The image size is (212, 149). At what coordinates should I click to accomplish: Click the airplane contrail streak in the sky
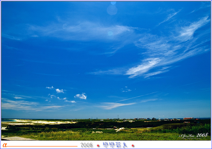[x=136, y=97]
